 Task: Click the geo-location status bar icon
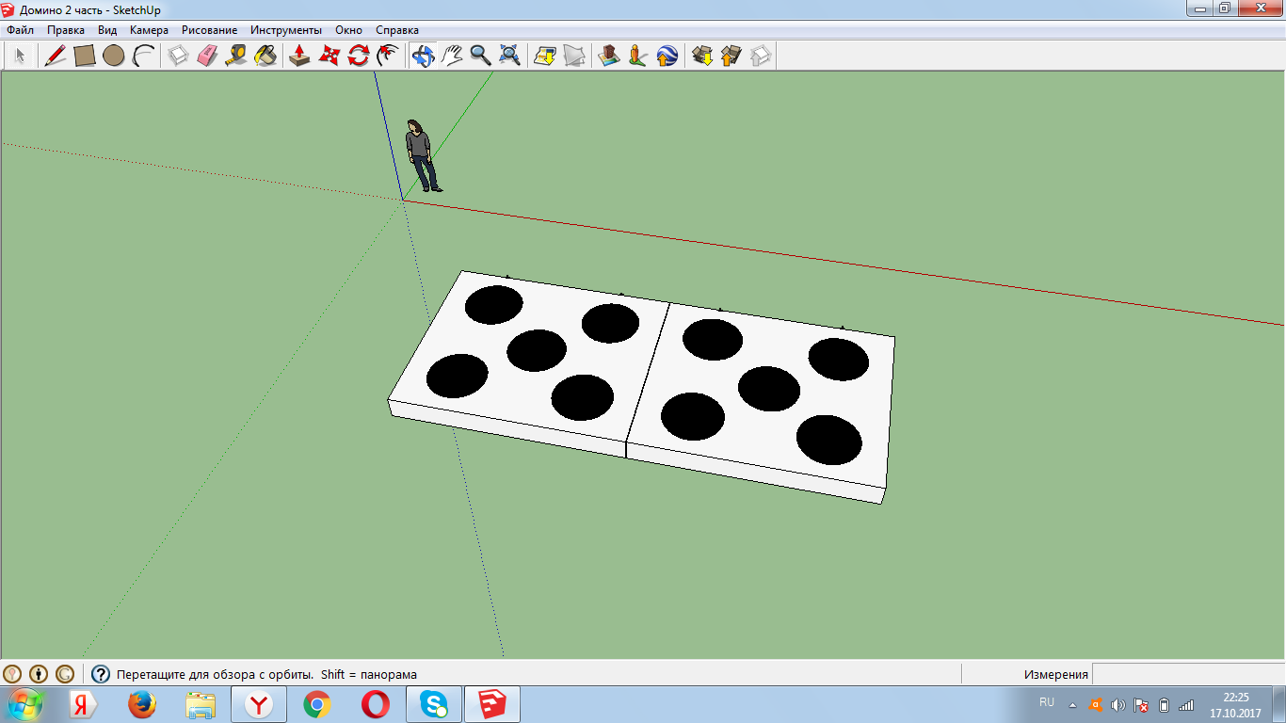pyautogui.click(x=12, y=674)
